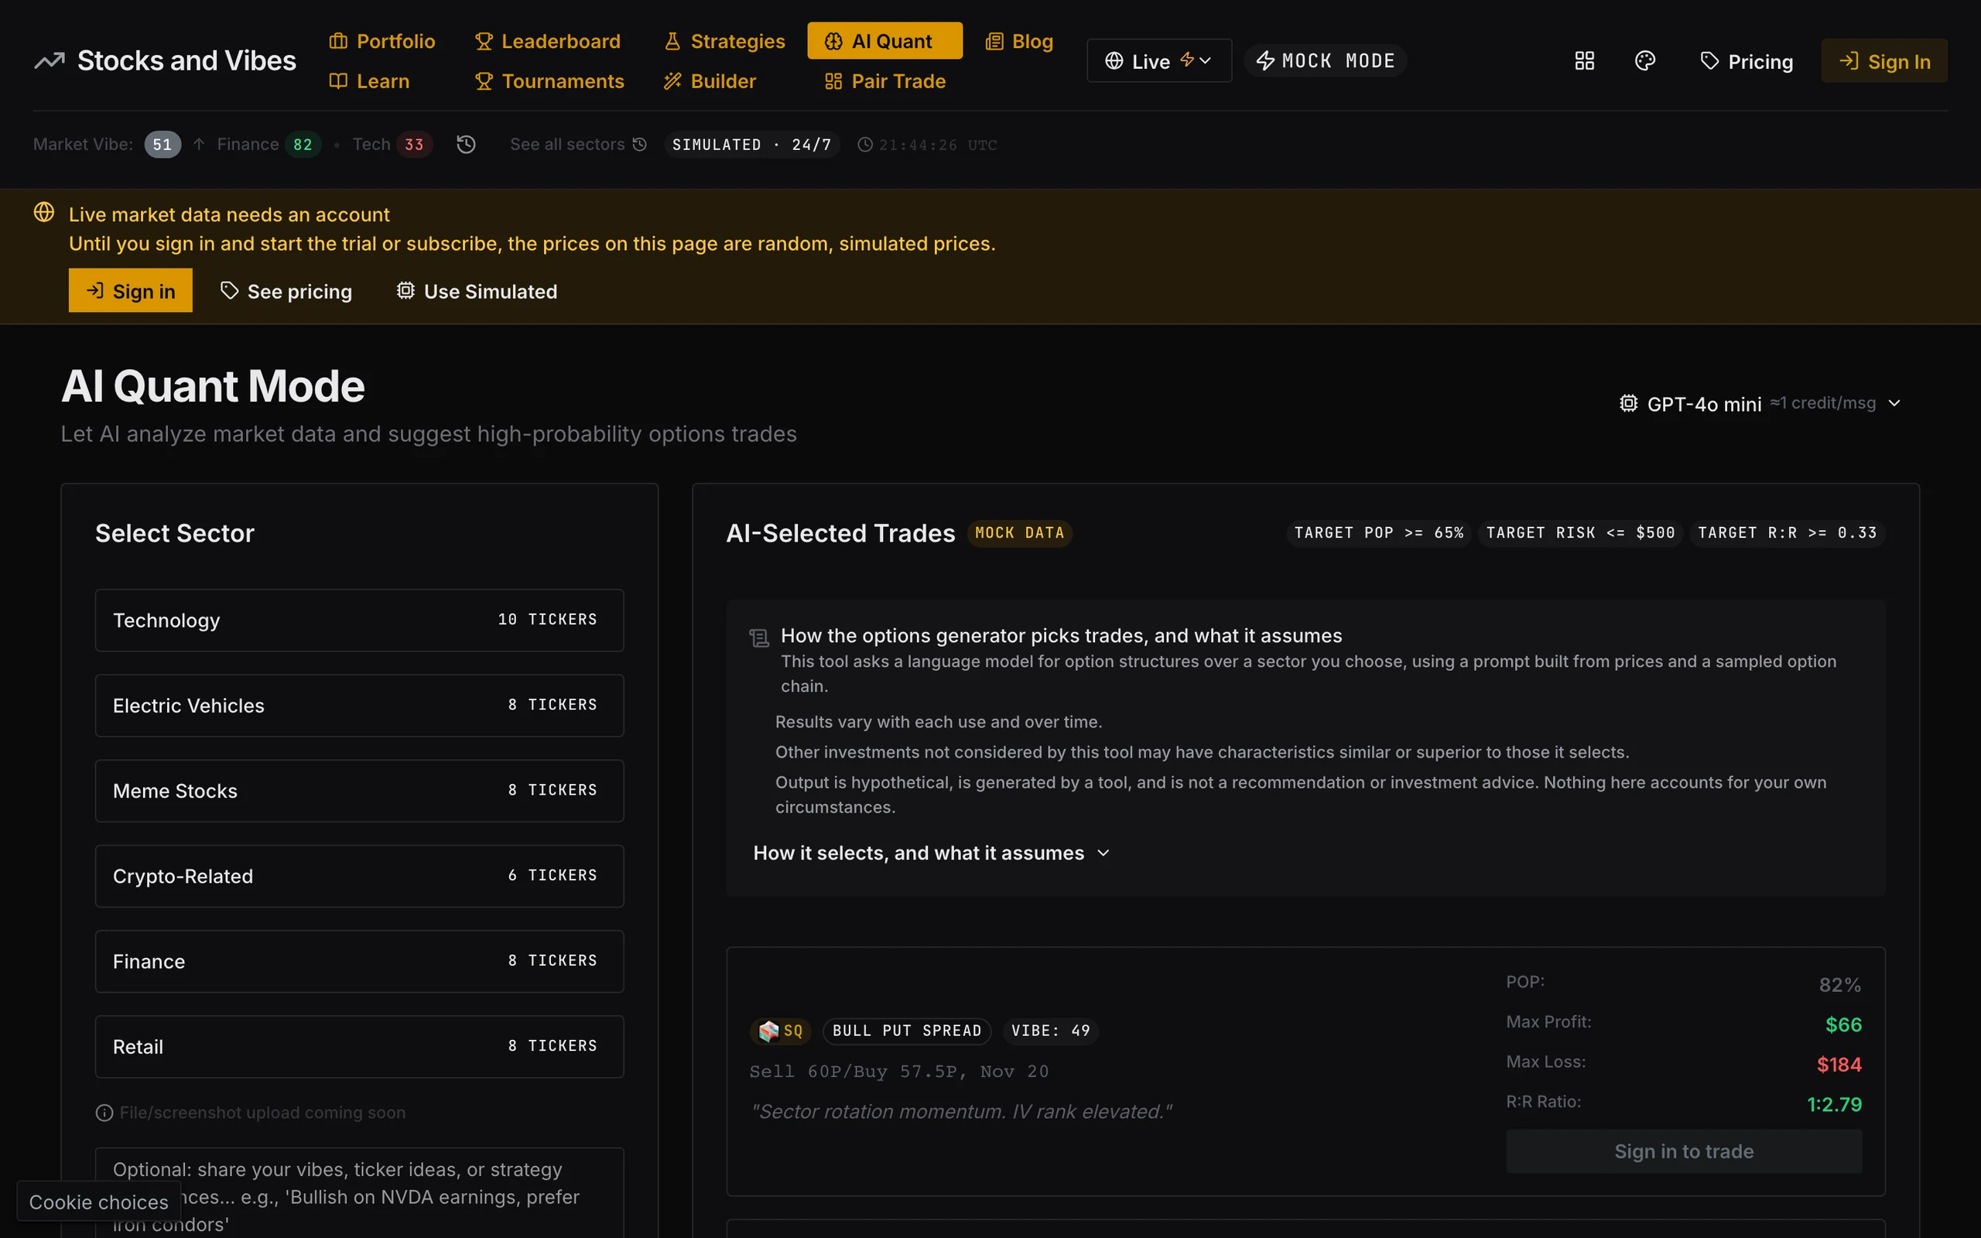Click the MOCK MODE badge
This screenshot has height=1238, width=1981.
click(x=1325, y=60)
